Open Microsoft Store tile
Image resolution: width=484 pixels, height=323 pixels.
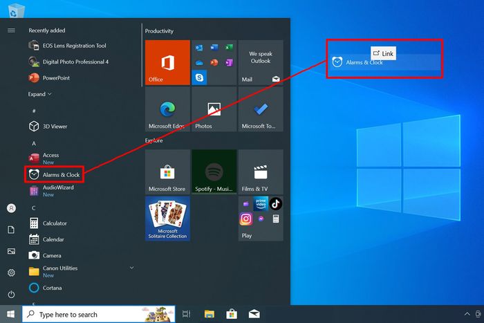167,172
